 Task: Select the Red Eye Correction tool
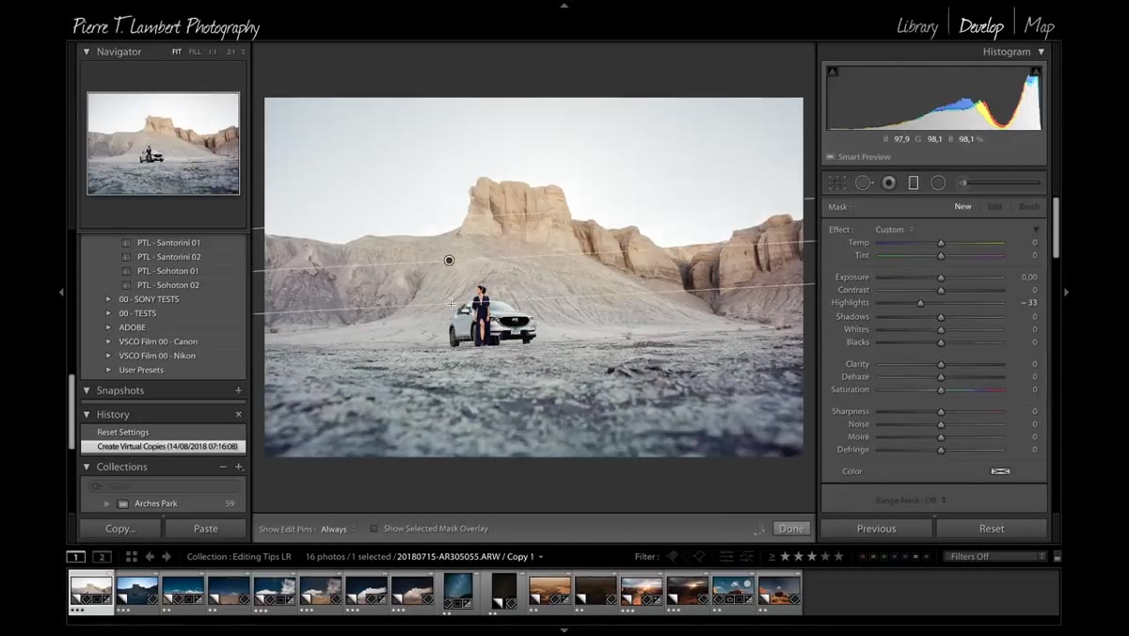click(888, 183)
